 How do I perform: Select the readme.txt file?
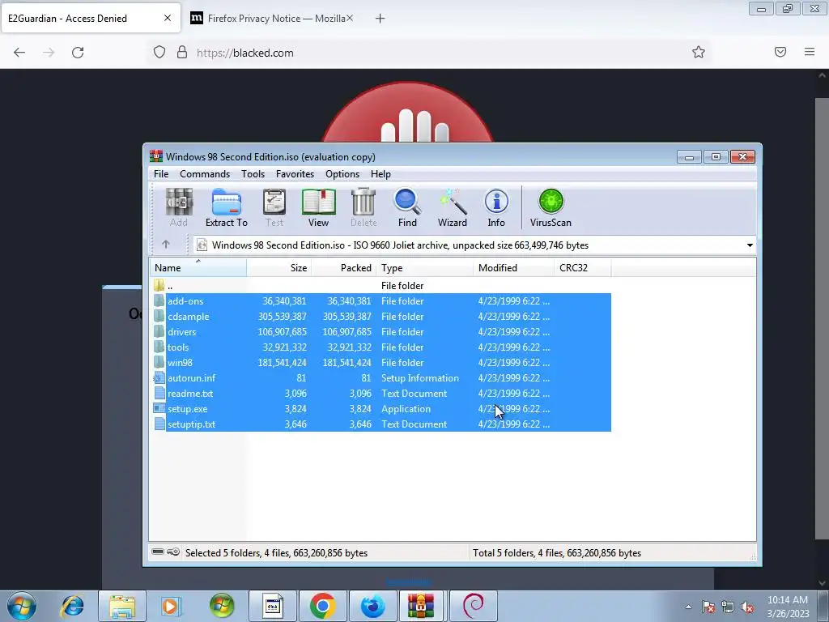coord(380,393)
